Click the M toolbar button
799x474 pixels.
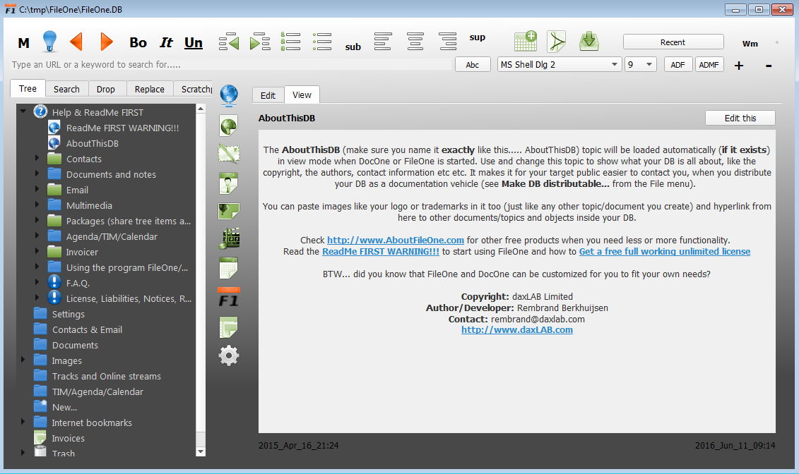point(23,43)
